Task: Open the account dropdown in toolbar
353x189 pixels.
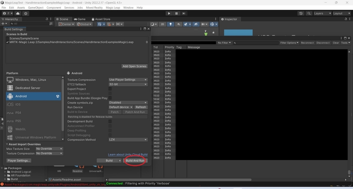Action: pyautogui.click(x=7, y=13)
